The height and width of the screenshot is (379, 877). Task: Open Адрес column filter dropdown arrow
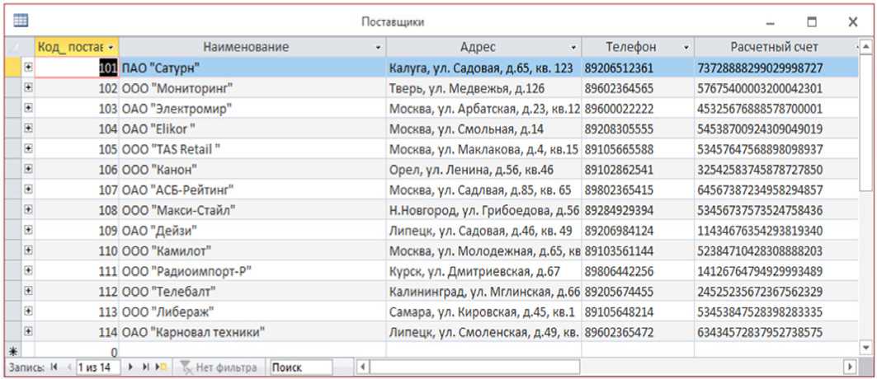pyautogui.click(x=574, y=48)
